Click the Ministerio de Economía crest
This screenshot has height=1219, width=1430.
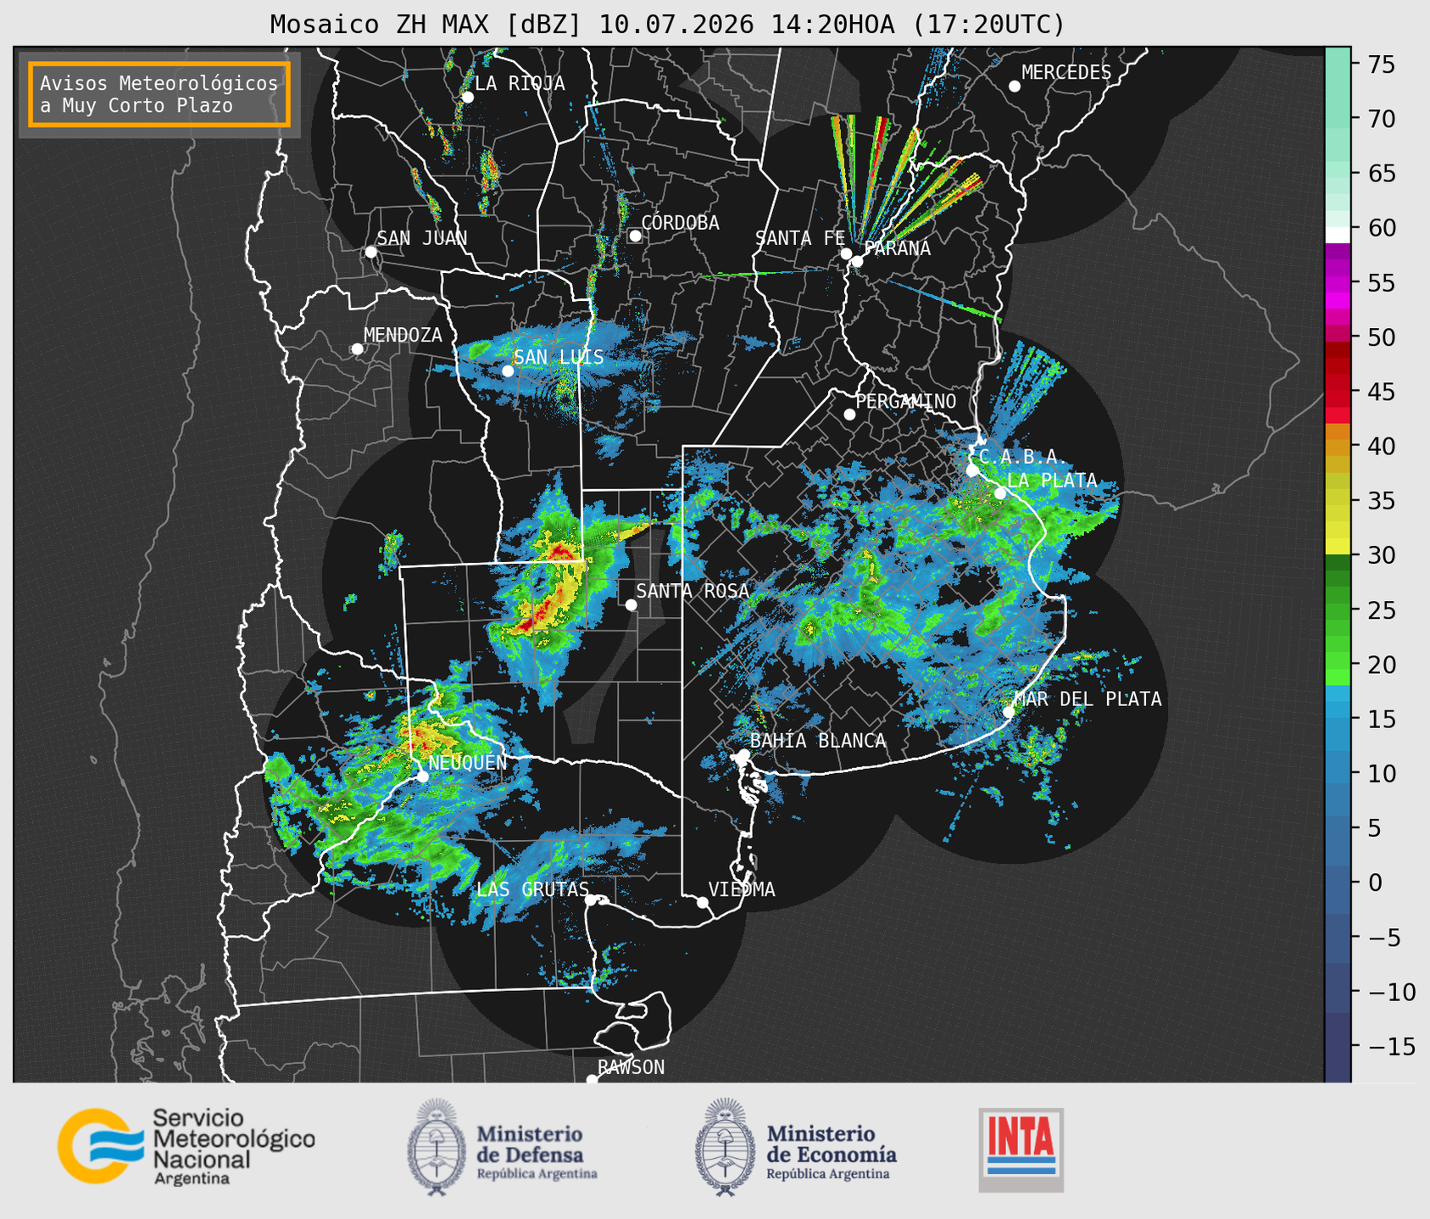pyautogui.click(x=724, y=1147)
